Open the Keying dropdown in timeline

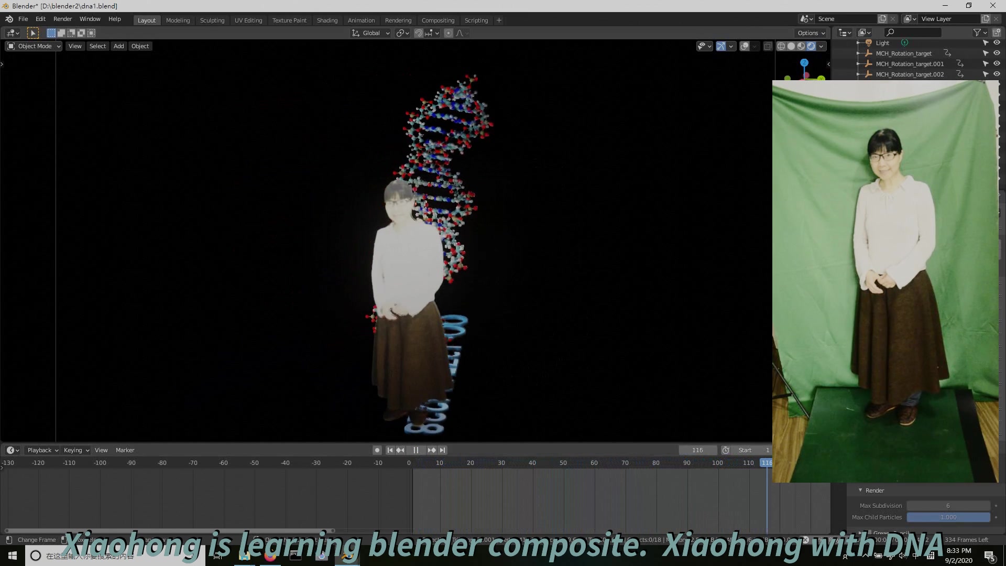[x=76, y=450]
